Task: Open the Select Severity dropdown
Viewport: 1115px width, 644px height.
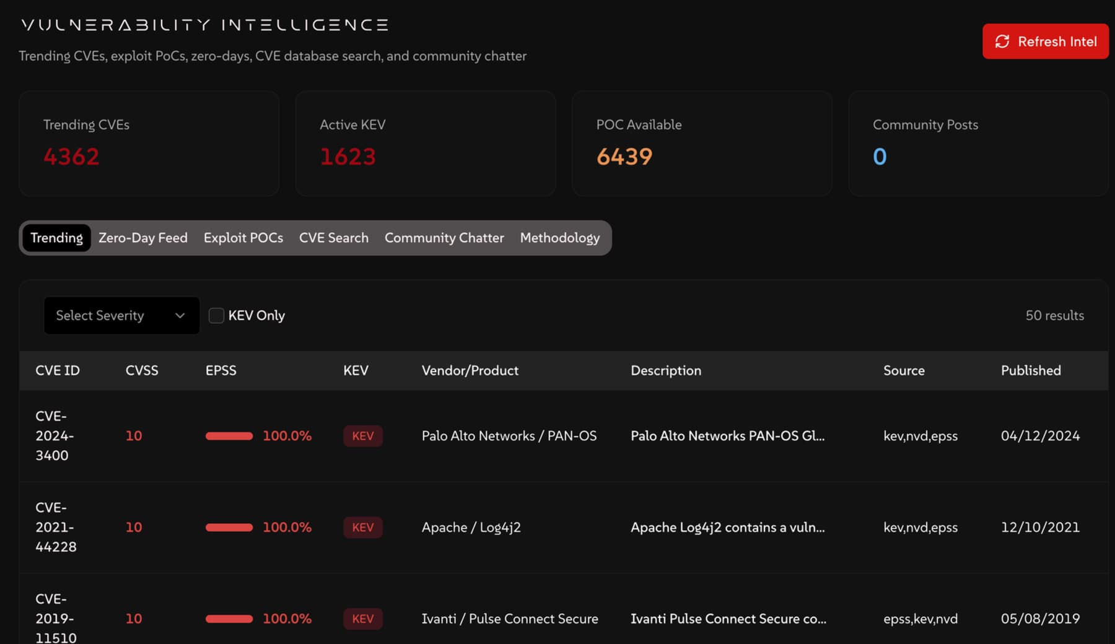Action: [x=121, y=316]
